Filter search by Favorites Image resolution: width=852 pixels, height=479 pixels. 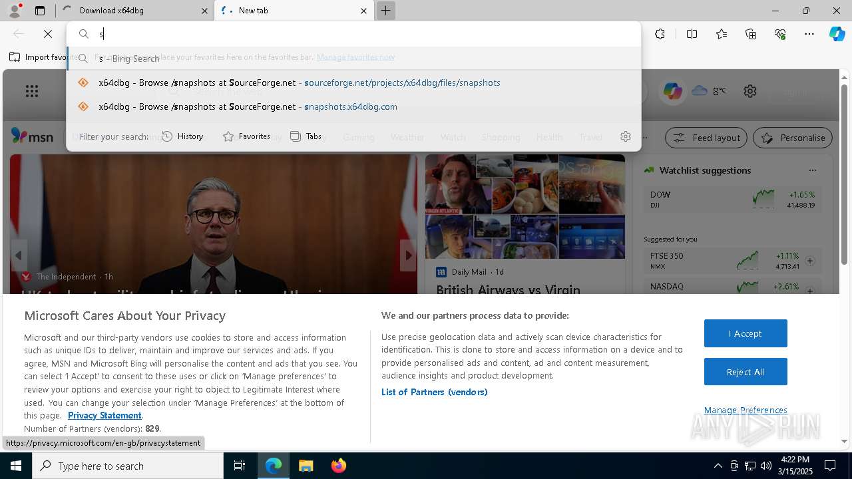pos(246,136)
